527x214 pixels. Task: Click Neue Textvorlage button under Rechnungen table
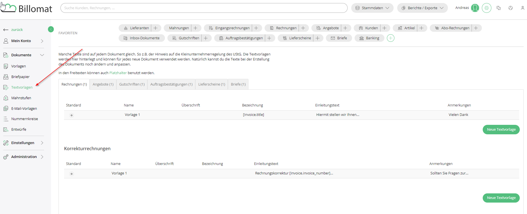[501, 130]
